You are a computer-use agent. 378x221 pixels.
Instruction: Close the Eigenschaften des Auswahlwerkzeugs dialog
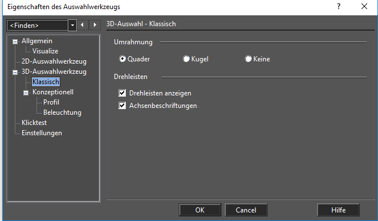point(364,6)
